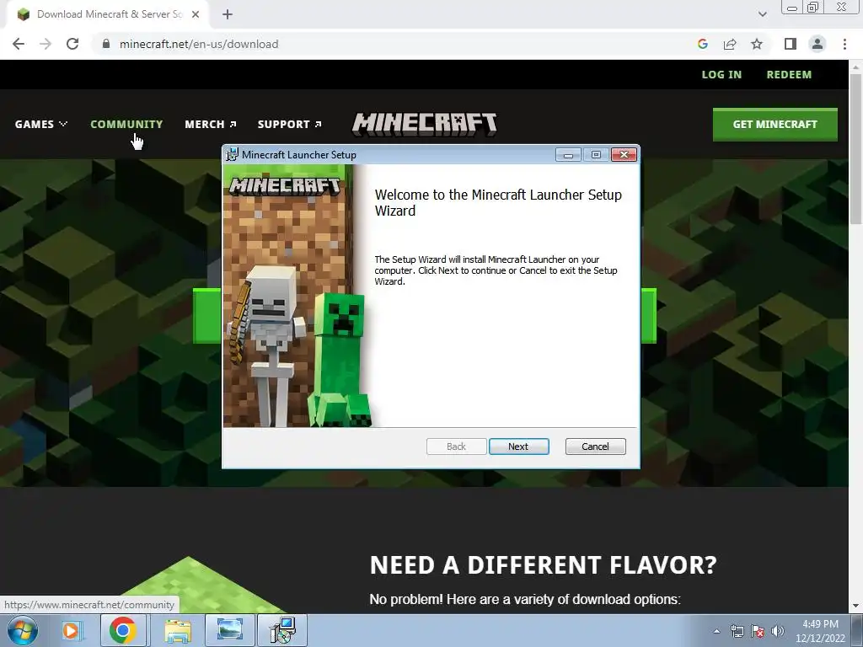Open the SUPPORT external link
The width and height of the screenshot is (863, 647).
click(290, 125)
